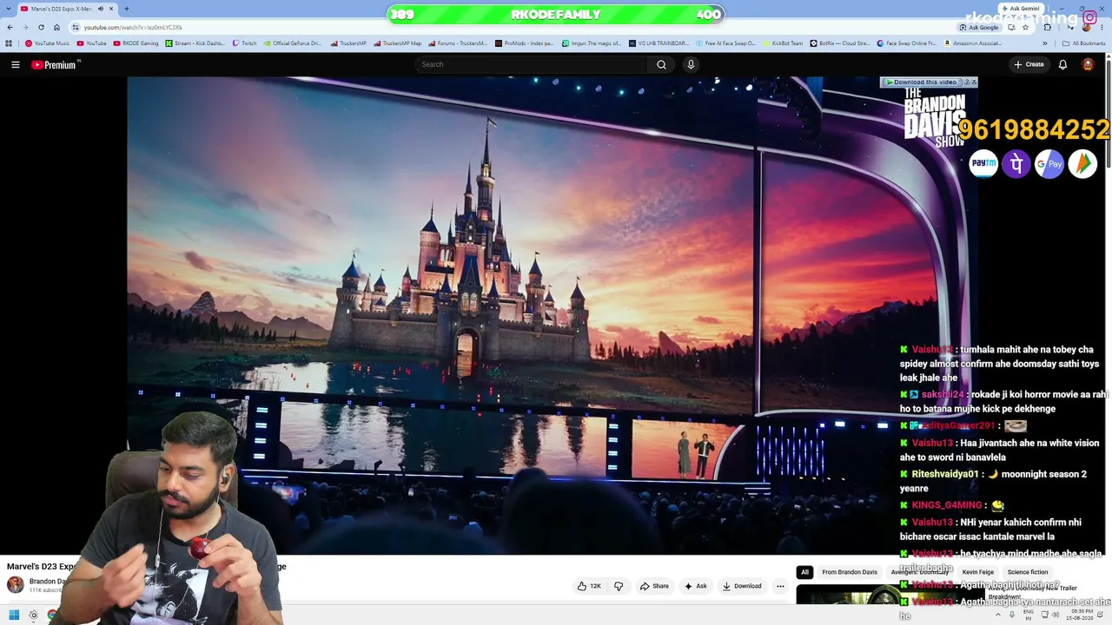Click the Ask Google lens button

point(979,27)
